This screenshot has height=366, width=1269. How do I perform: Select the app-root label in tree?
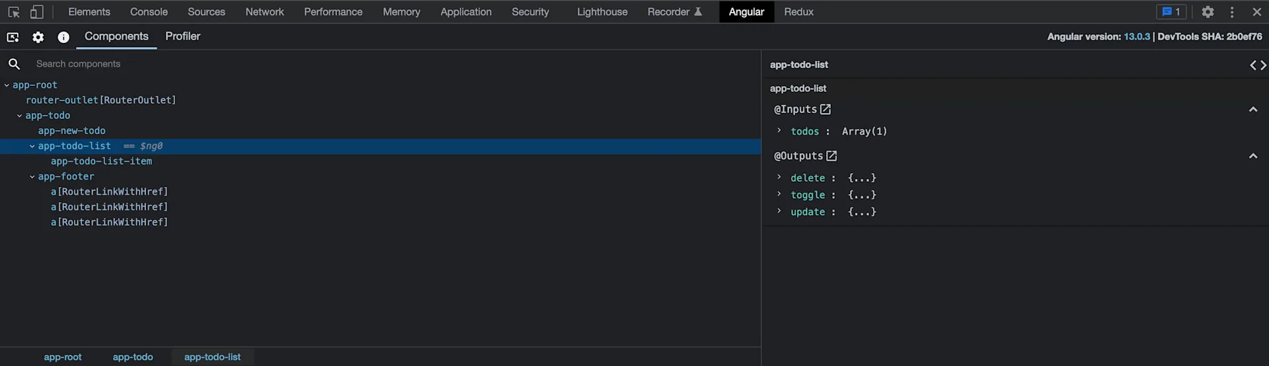pyautogui.click(x=35, y=85)
